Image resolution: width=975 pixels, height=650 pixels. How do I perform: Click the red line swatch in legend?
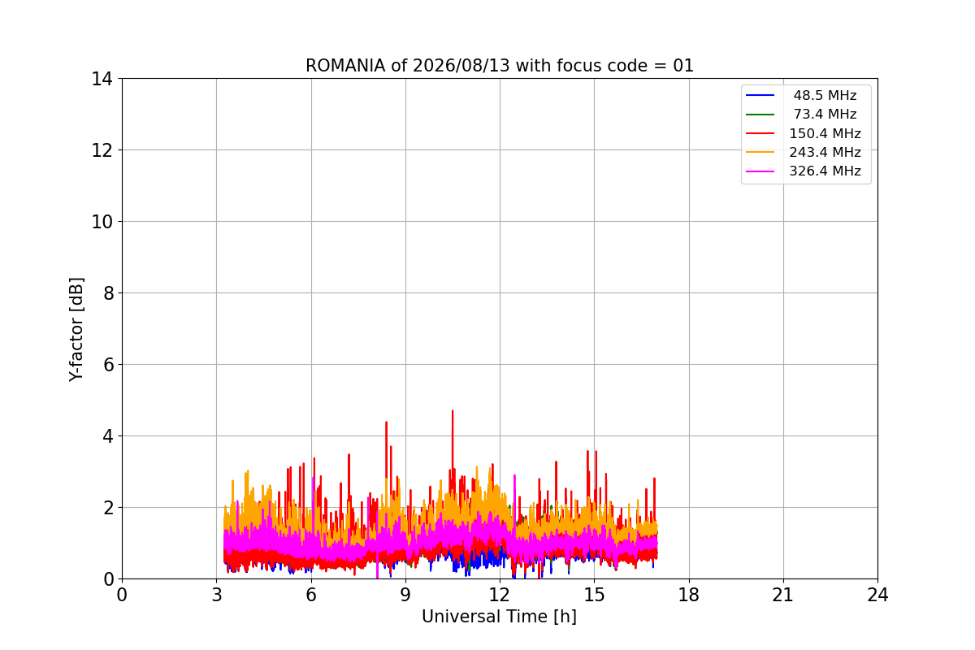pyautogui.click(x=760, y=133)
